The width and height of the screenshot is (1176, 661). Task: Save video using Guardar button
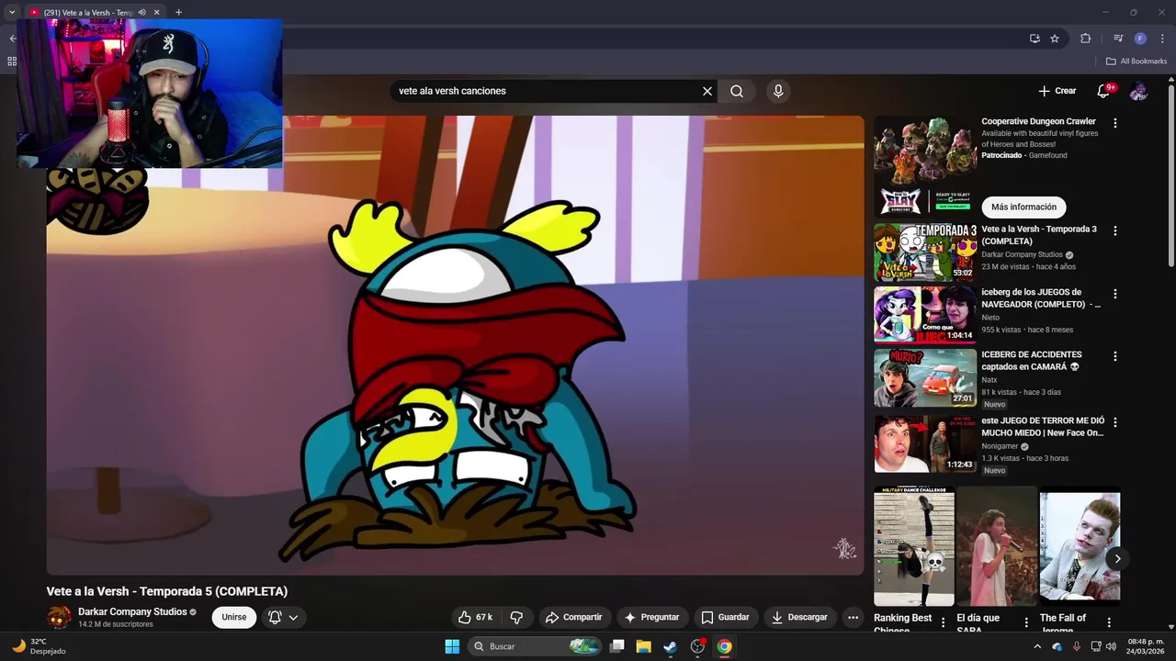click(x=725, y=617)
